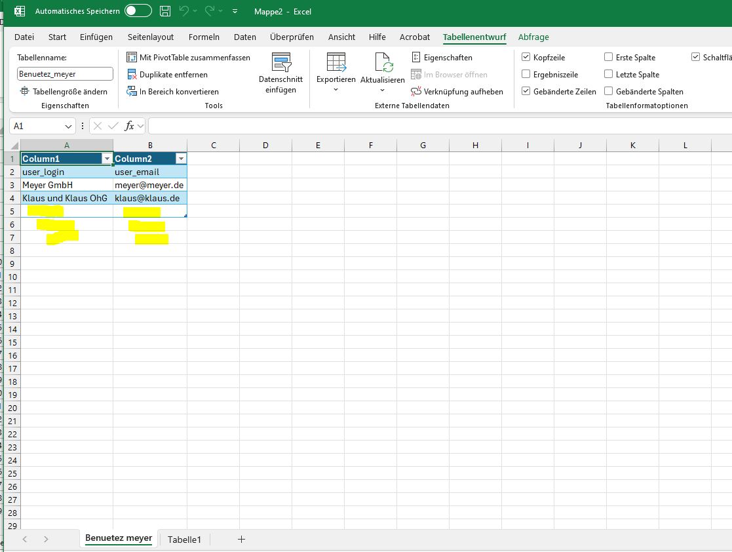Click the Tabellenname input field
The width and height of the screenshot is (732, 552).
click(65, 75)
